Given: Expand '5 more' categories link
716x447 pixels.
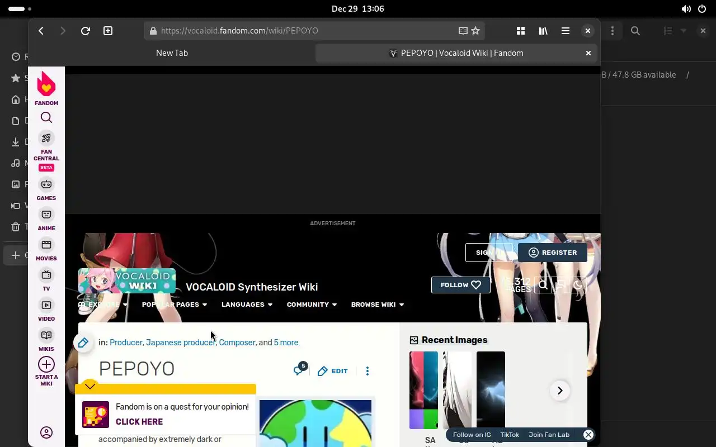Looking at the screenshot, I should tap(286, 343).
